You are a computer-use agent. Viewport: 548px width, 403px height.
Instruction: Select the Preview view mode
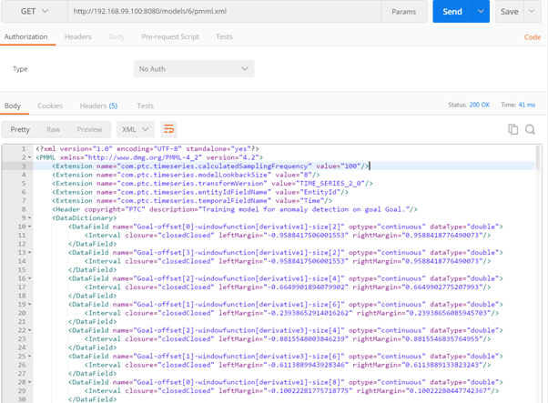[89, 129]
